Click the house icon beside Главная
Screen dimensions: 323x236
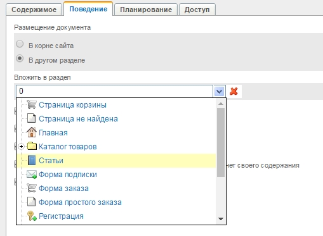[32, 132]
